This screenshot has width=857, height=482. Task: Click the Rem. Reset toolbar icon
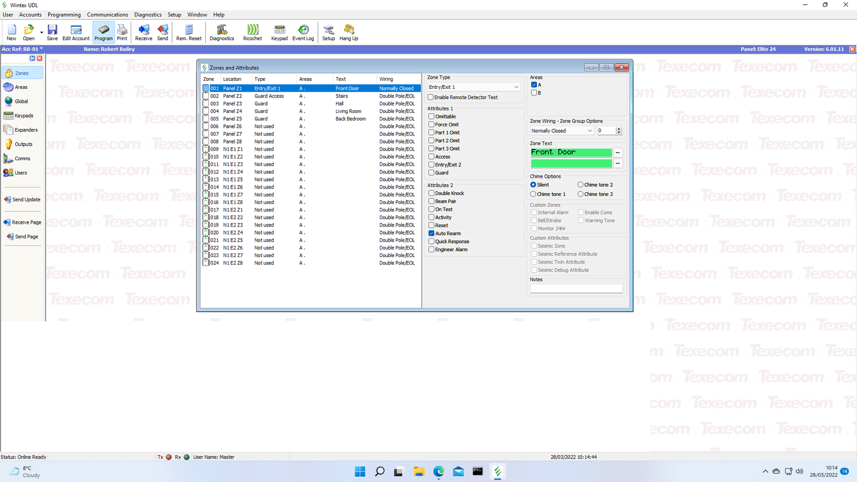(x=189, y=32)
